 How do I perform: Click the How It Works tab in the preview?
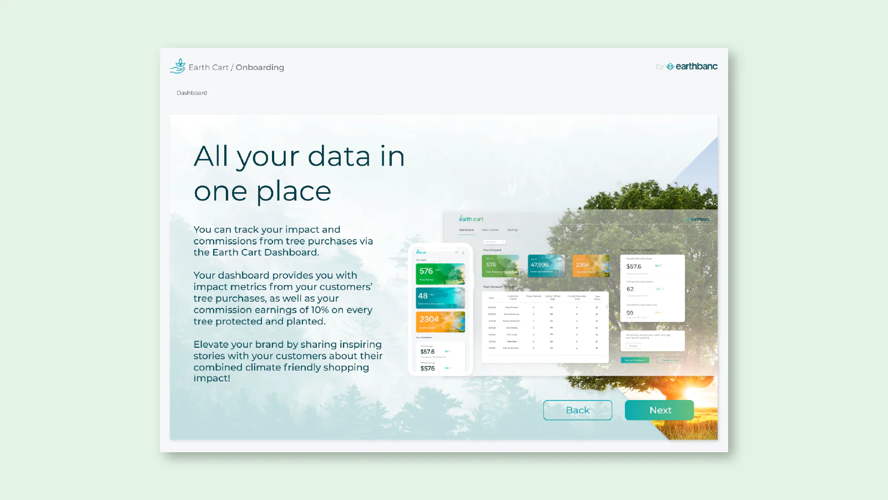click(490, 230)
